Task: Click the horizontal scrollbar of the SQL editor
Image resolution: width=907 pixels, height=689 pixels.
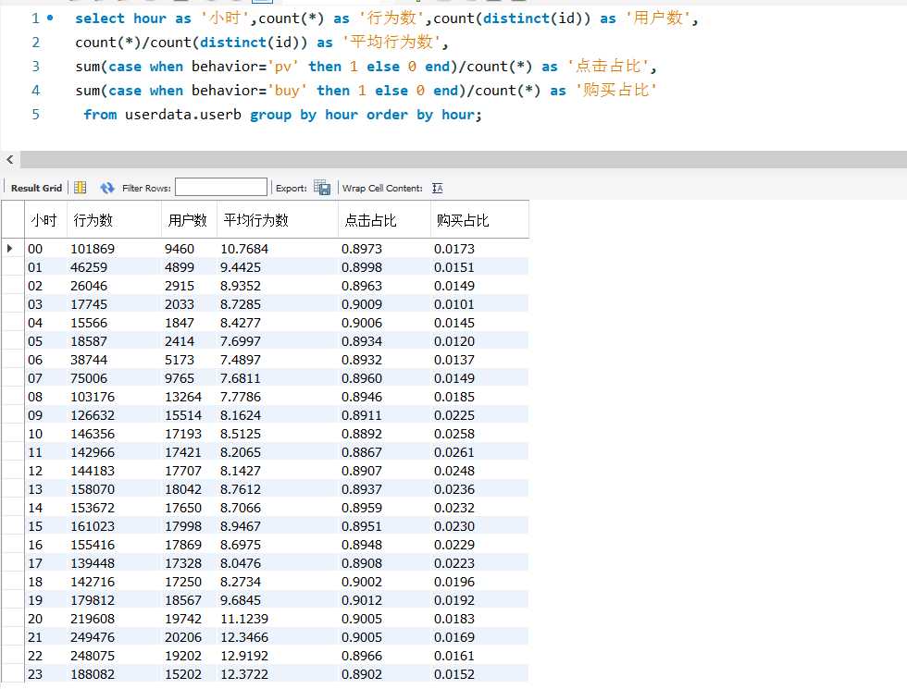Action: (x=464, y=159)
